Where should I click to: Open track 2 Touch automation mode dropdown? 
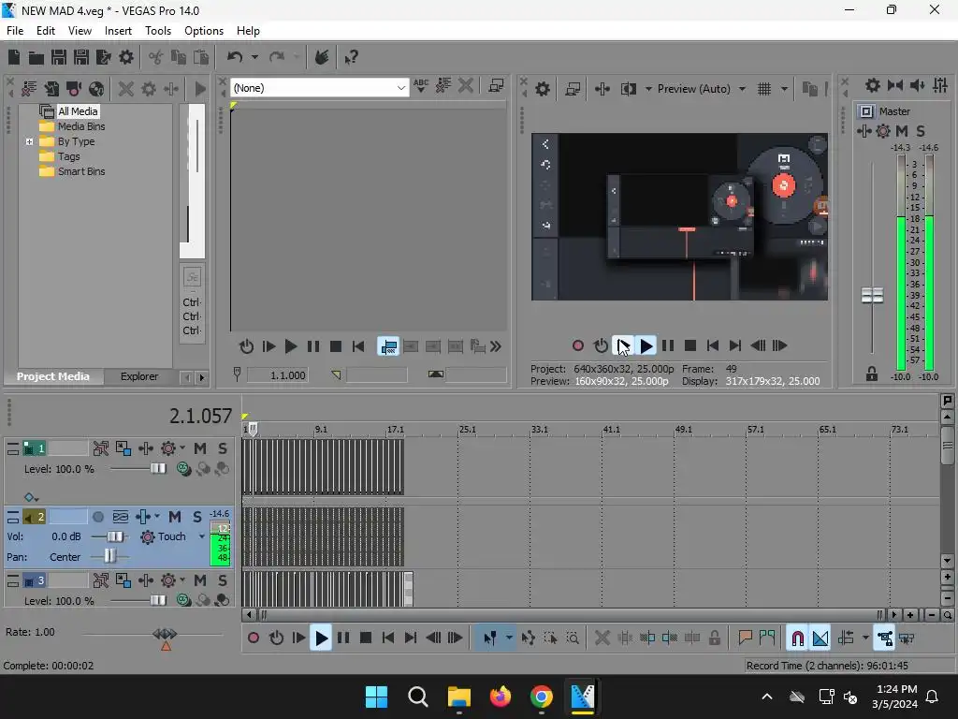[x=202, y=536]
